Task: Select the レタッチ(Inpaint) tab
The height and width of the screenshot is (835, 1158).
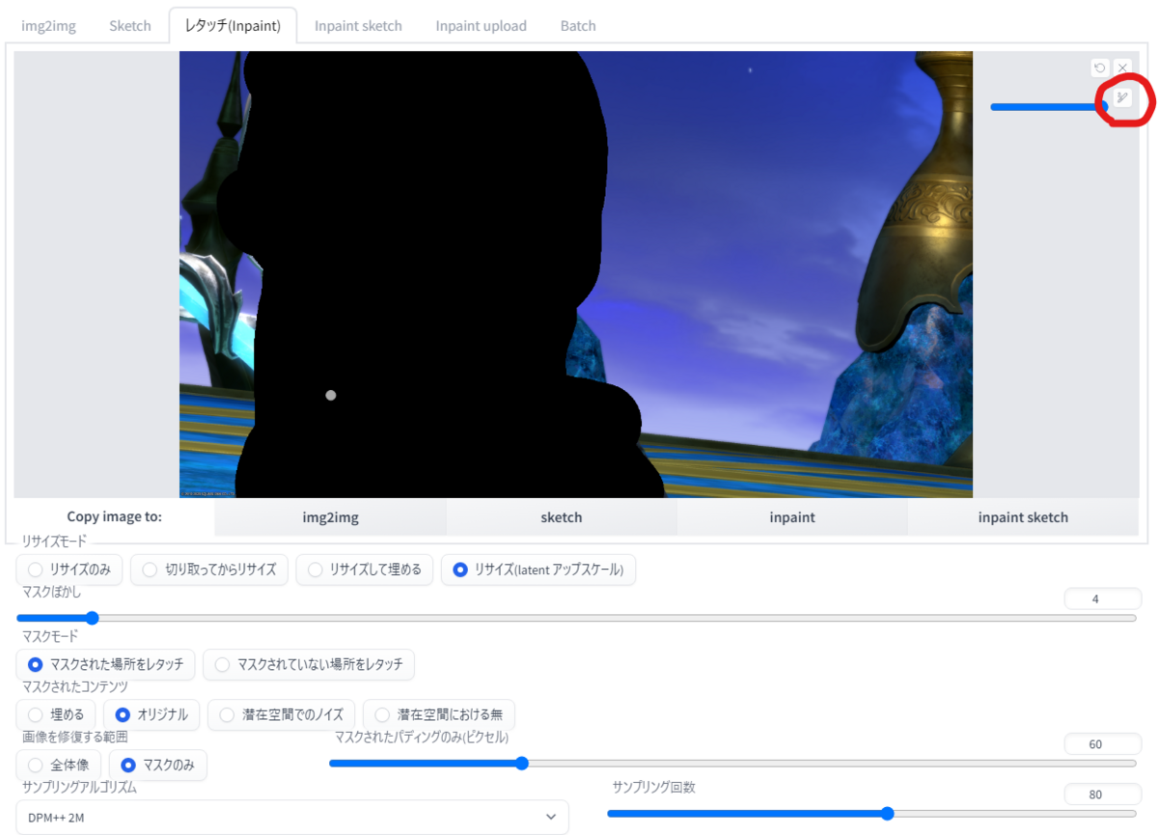Action: (233, 26)
